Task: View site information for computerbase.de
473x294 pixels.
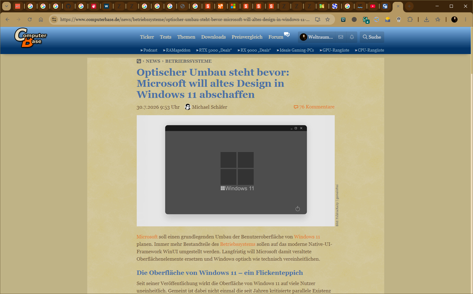Action: pyautogui.click(x=54, y=19)
